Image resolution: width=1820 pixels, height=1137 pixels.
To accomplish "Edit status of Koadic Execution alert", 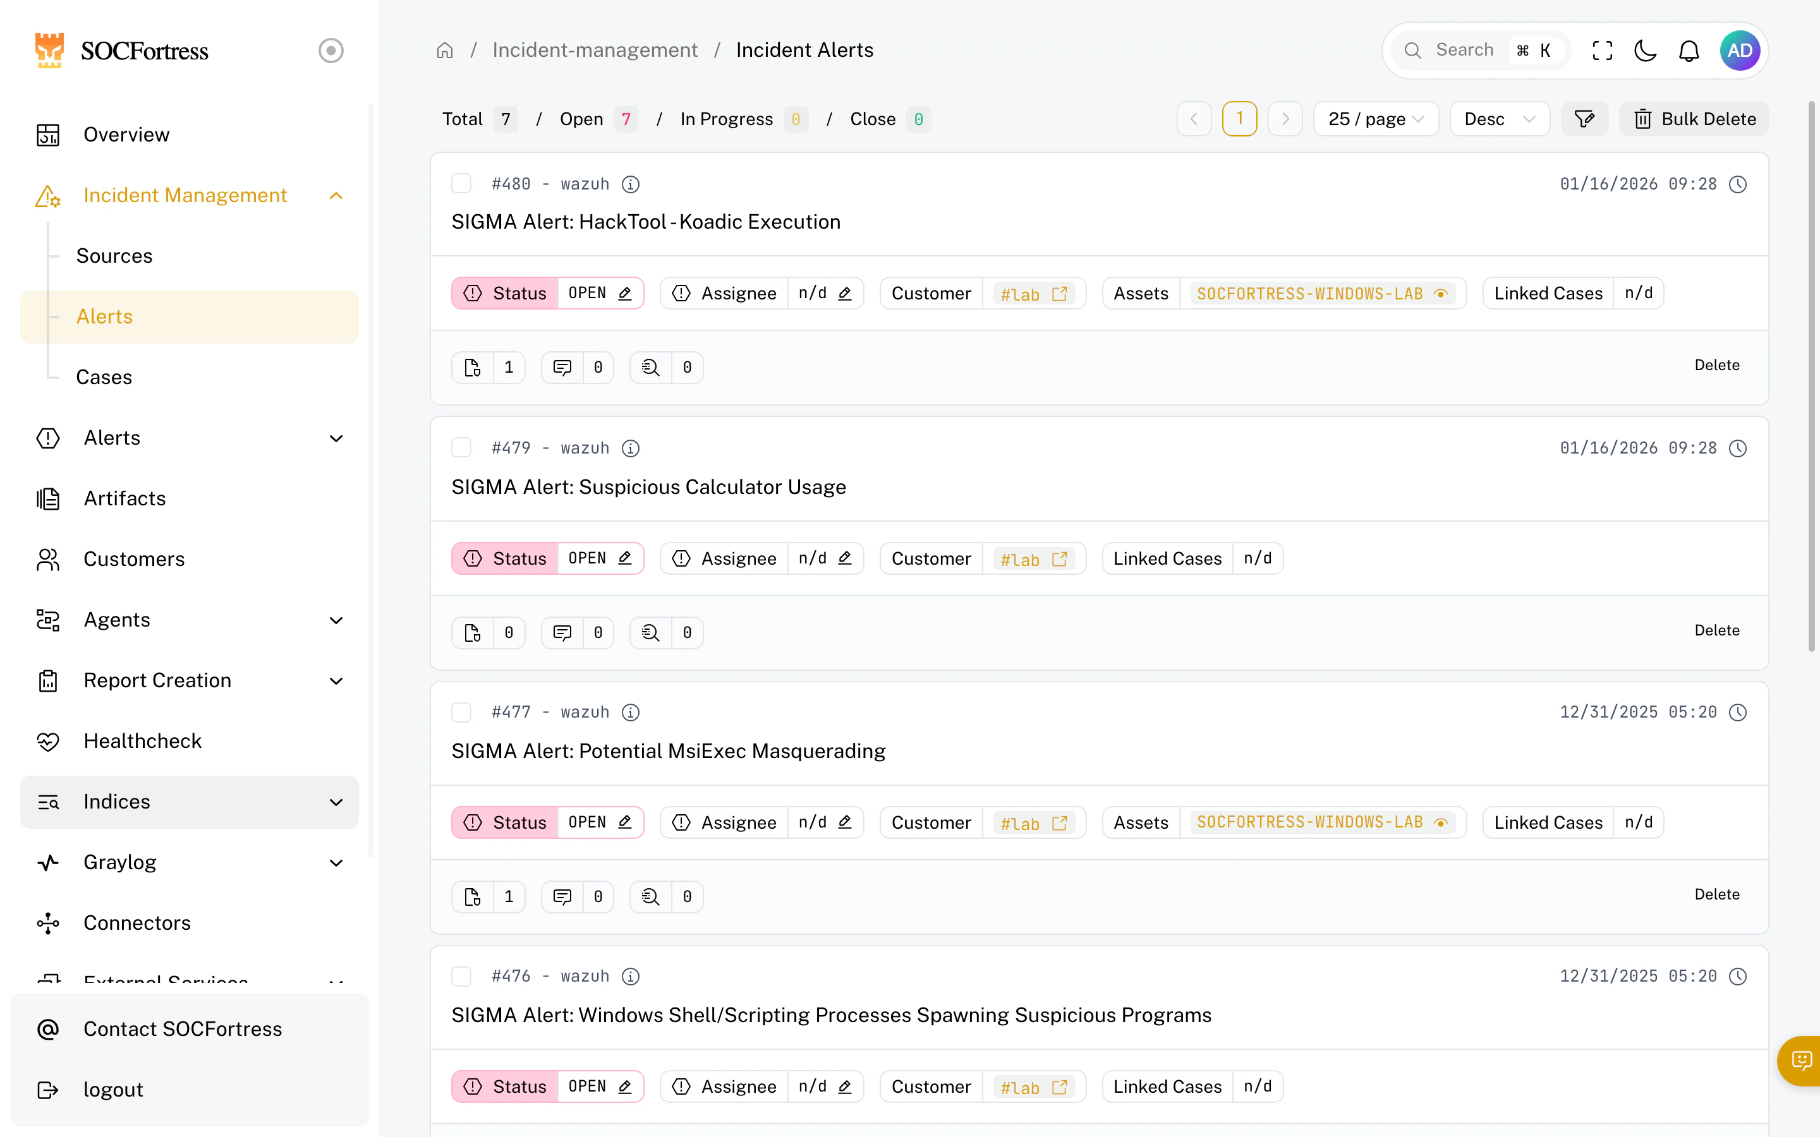I will point(625,293).
